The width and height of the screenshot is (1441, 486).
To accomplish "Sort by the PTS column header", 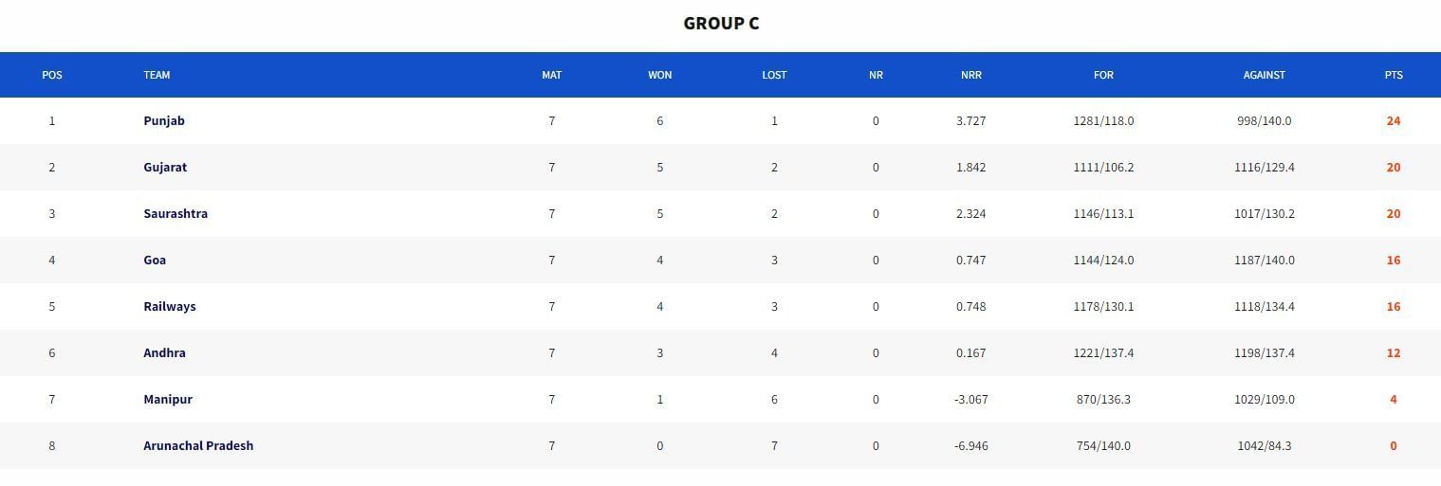I will click(1394, 75).
